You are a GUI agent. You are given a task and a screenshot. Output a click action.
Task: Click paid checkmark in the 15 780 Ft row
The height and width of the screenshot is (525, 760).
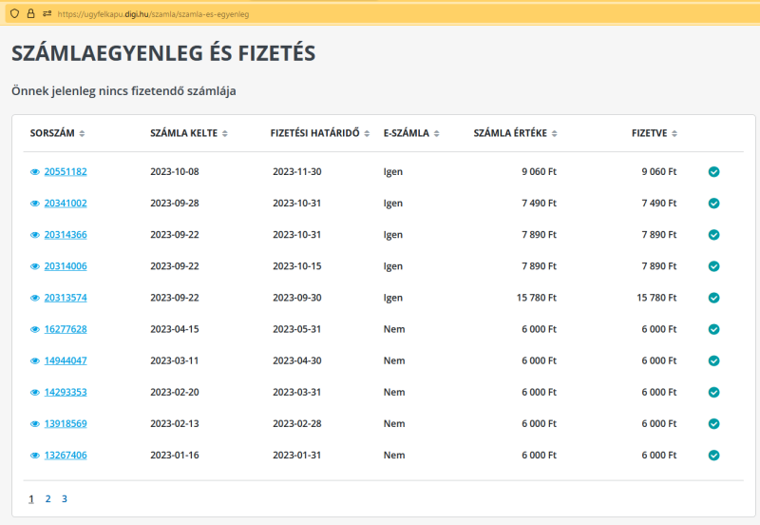click(x=714, y=298)
